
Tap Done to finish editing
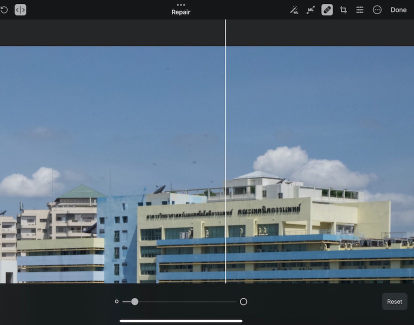pos(398,10)
